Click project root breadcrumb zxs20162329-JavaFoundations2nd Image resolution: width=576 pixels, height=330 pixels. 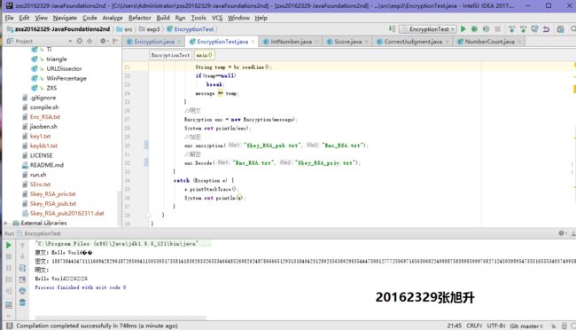tap(58, 29)
